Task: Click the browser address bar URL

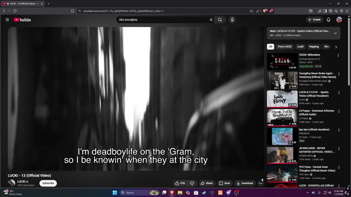Action: [x=123, y=11]
